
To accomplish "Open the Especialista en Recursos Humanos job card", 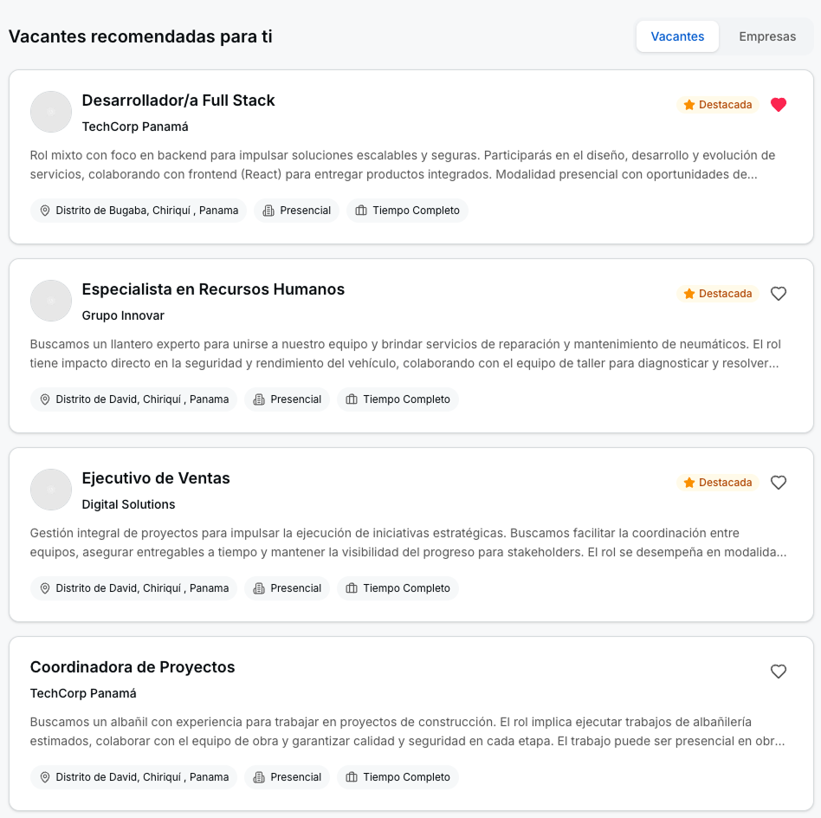I will coord(213,289).
